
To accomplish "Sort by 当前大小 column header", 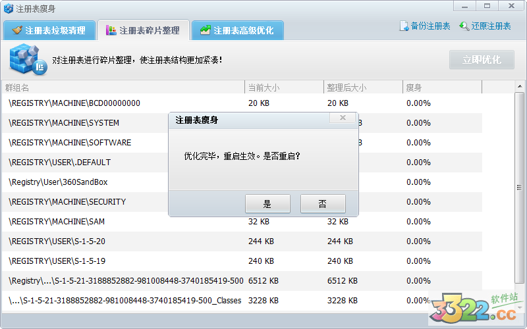I will tap(285, 88).
